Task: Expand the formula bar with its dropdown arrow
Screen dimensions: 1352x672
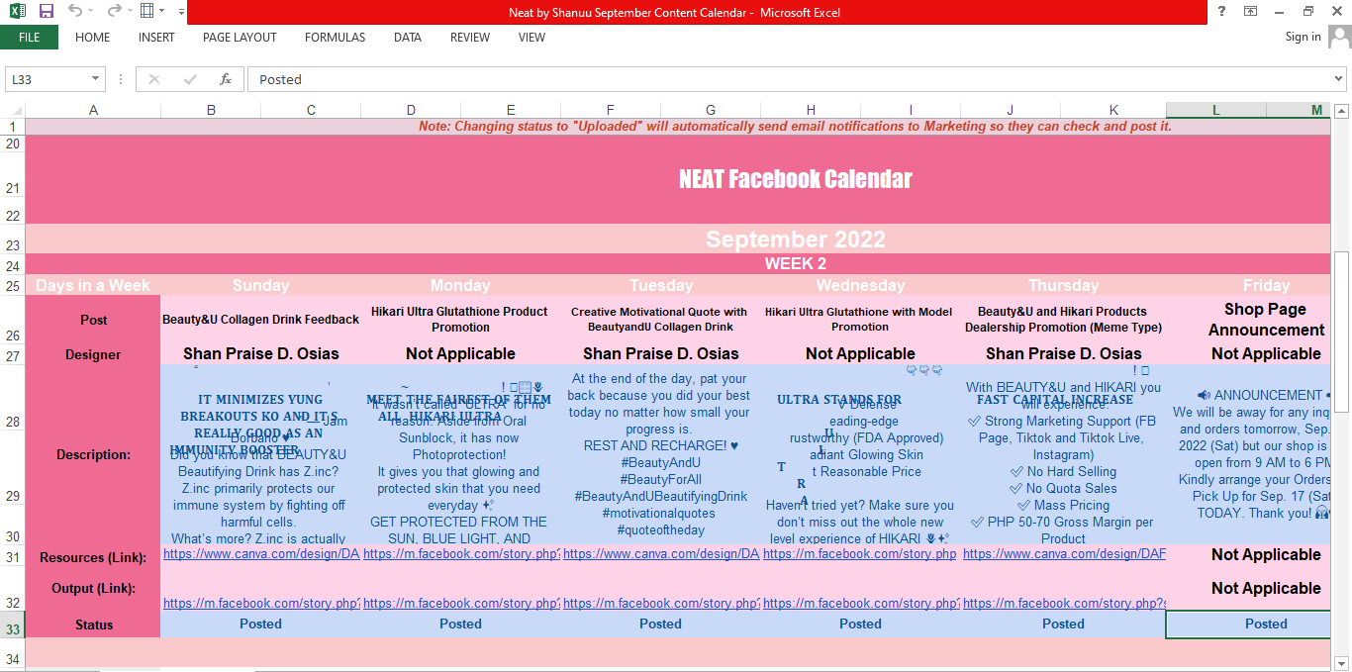Action: pos(1338,79)
